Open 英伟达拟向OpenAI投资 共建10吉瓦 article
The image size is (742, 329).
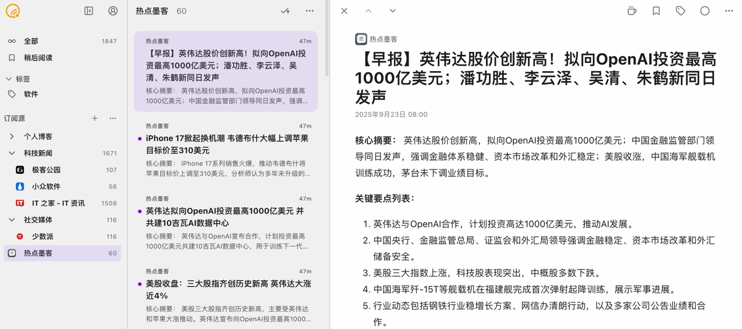[x=226, y=224]
